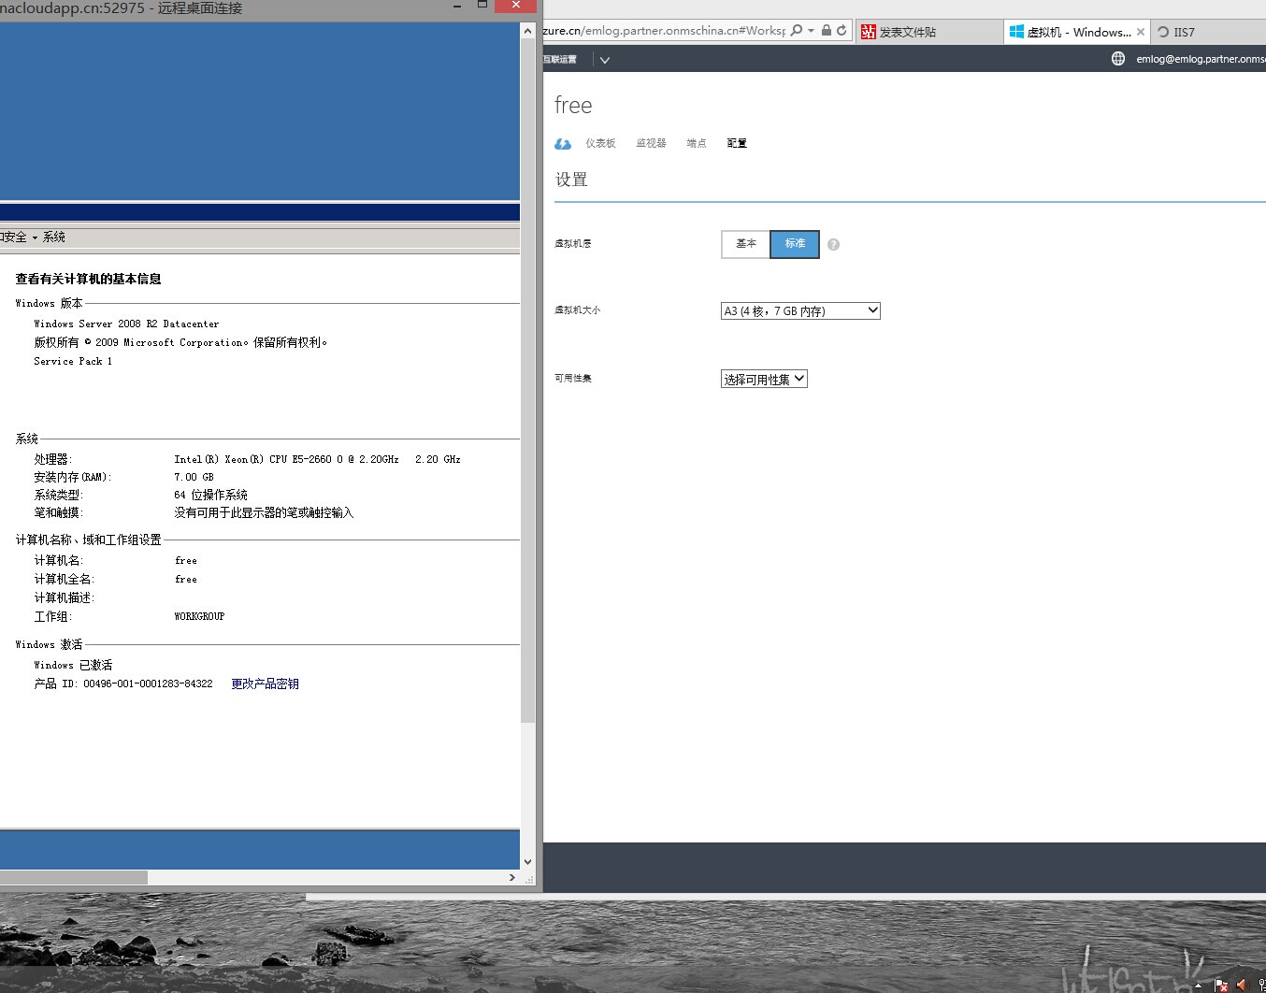1266x993 pixels.
Task: Click the search magnifier in address bar
Action: click(x=797, y=31)
